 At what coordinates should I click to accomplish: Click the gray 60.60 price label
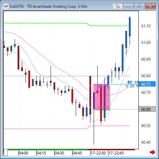[147, 109]
